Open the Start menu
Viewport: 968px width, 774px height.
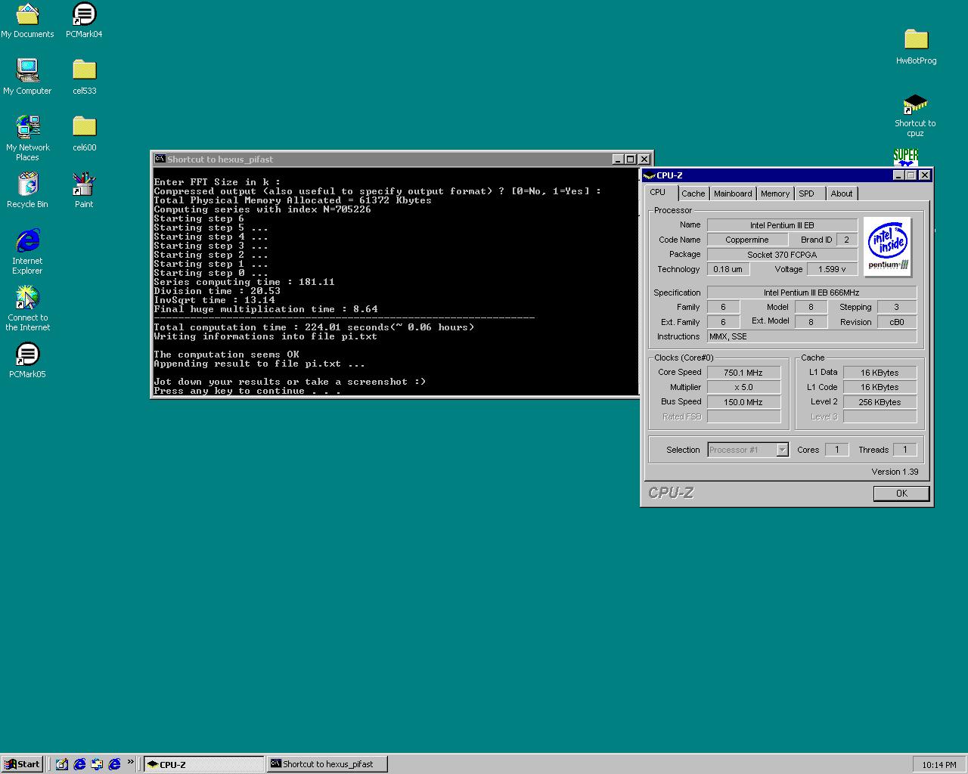(x=21, y=764)
